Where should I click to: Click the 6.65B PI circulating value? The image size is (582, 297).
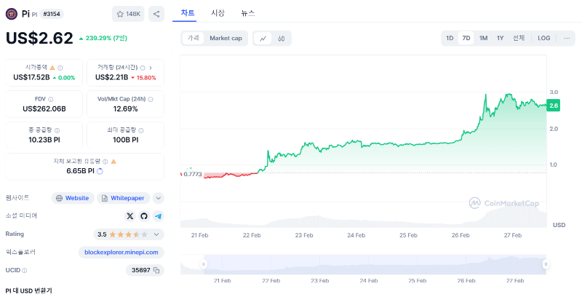[80, 171]
